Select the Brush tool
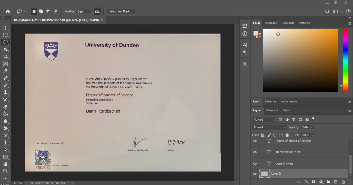 coord(5,85)
